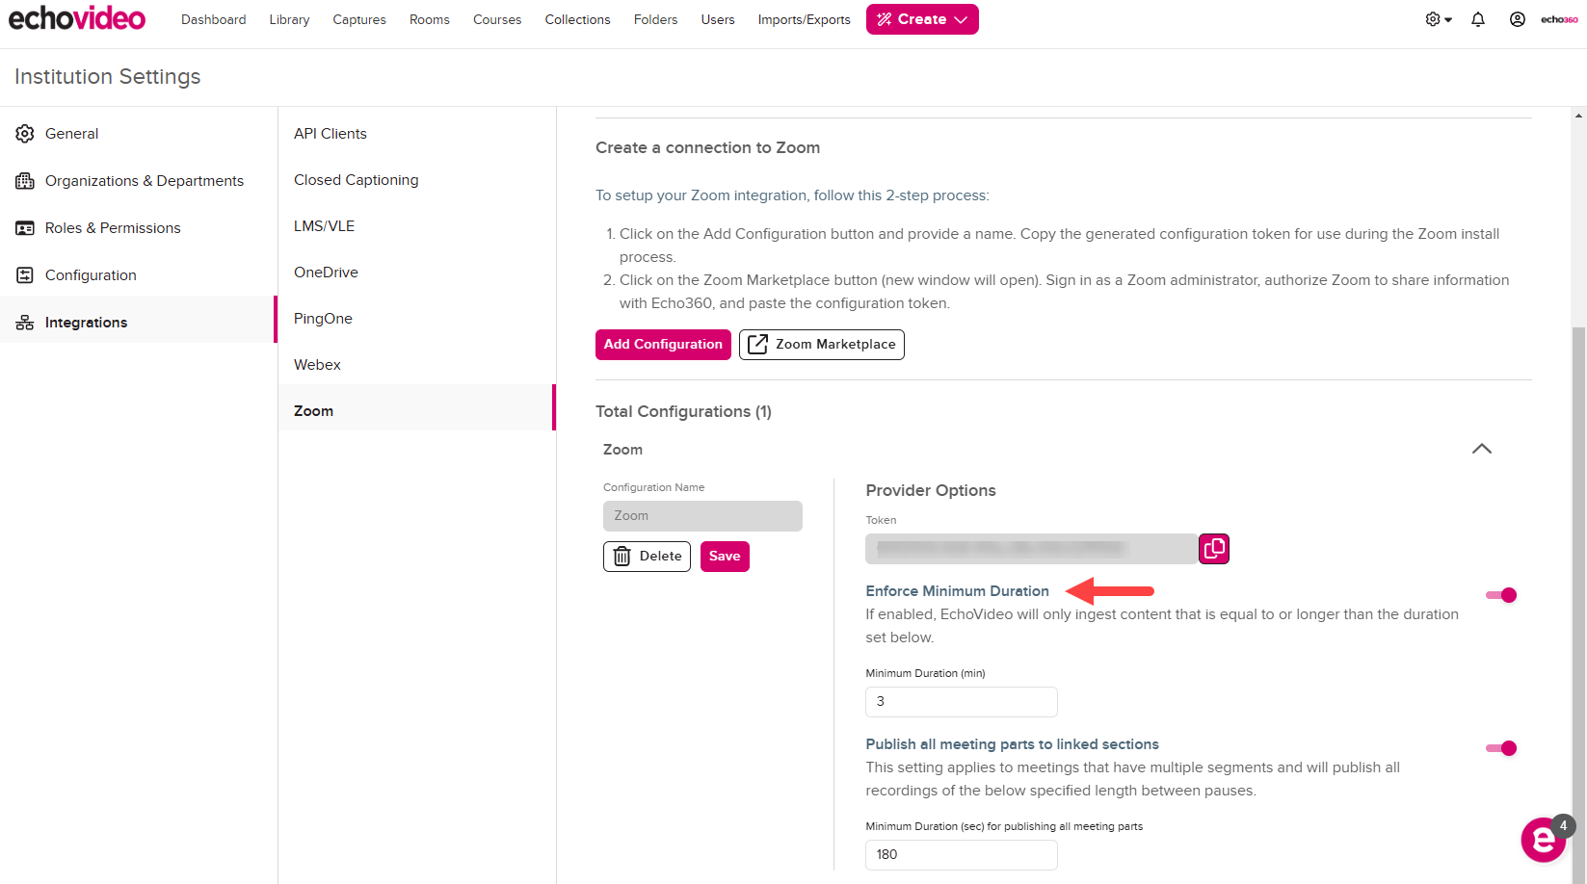This screenshot has height=884, width=1587.
Task: Open Users in the top navigation
Action: click(718, 19)
